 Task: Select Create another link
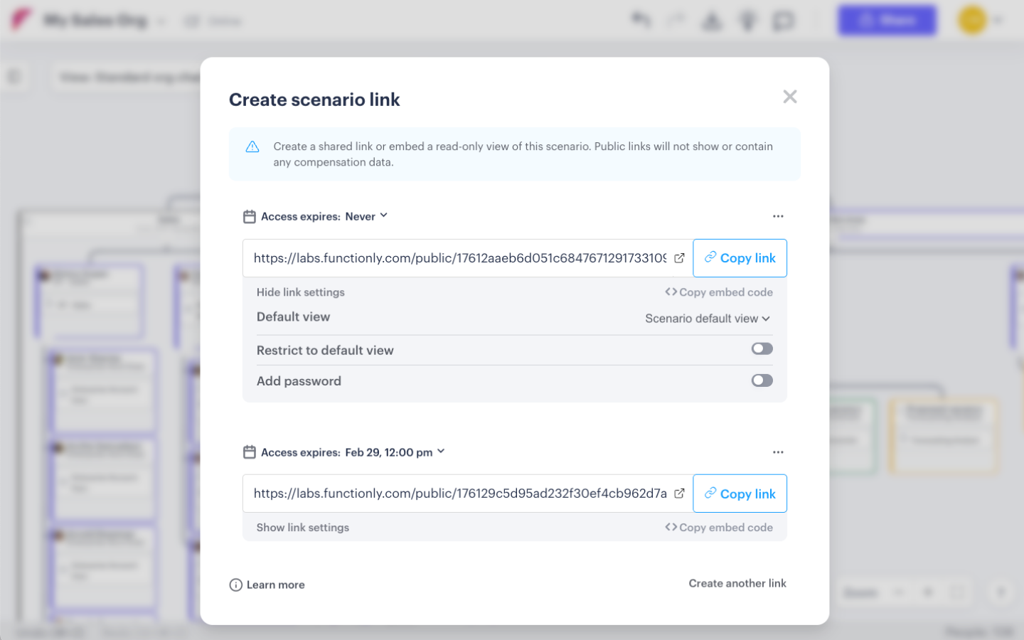737,583
